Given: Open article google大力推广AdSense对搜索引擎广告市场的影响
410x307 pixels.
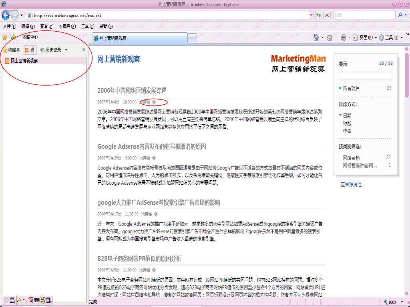Looking at the screenshot, I should coord(159,203).
